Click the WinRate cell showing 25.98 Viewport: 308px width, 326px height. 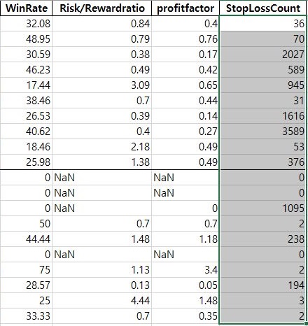pyautogui.click(x=26, y=162)
